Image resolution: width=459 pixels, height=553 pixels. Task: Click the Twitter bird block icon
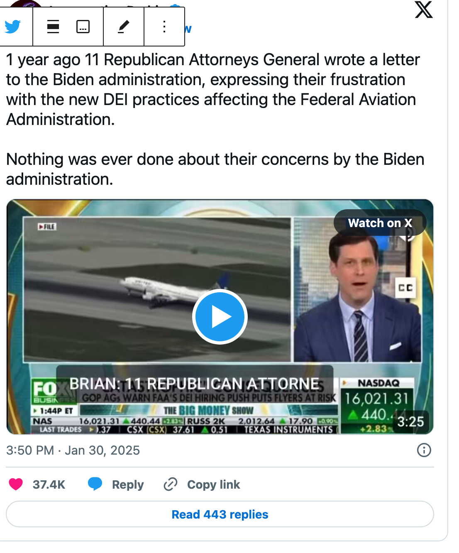point(13,27)
